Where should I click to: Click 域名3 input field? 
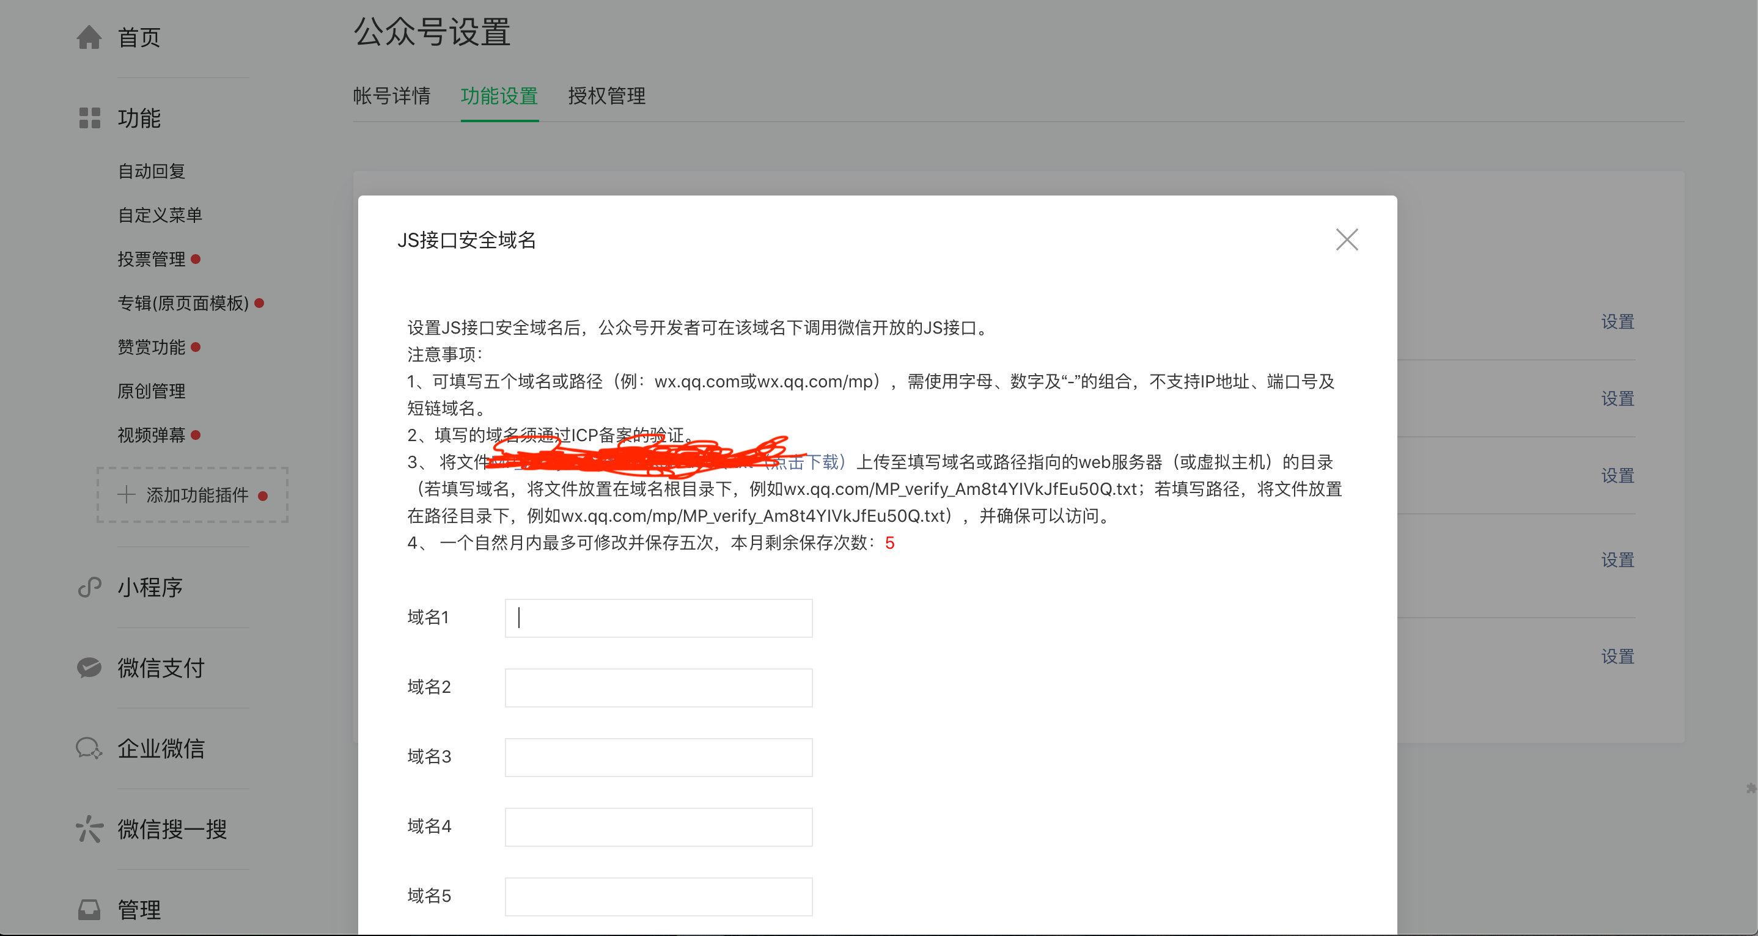coord(658,757)
